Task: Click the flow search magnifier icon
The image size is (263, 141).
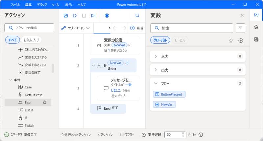Action: [x=137, y=15]
